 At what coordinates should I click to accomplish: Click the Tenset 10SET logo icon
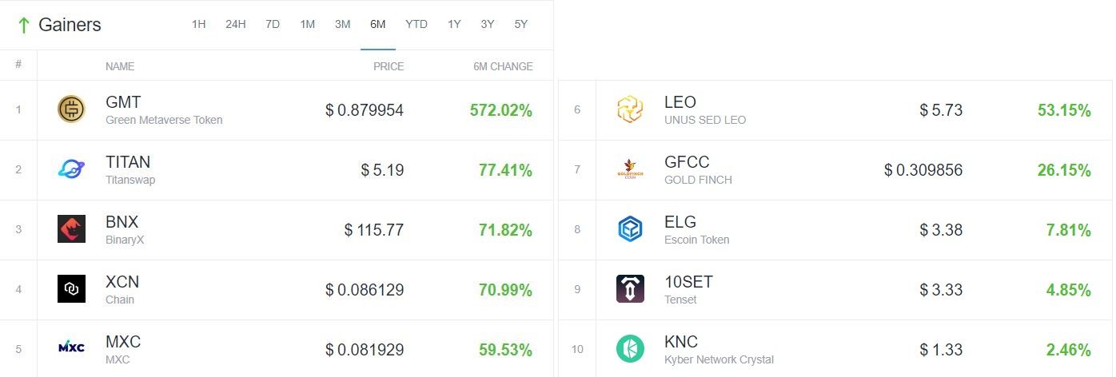pyautogui.click(x=630, y=289)
